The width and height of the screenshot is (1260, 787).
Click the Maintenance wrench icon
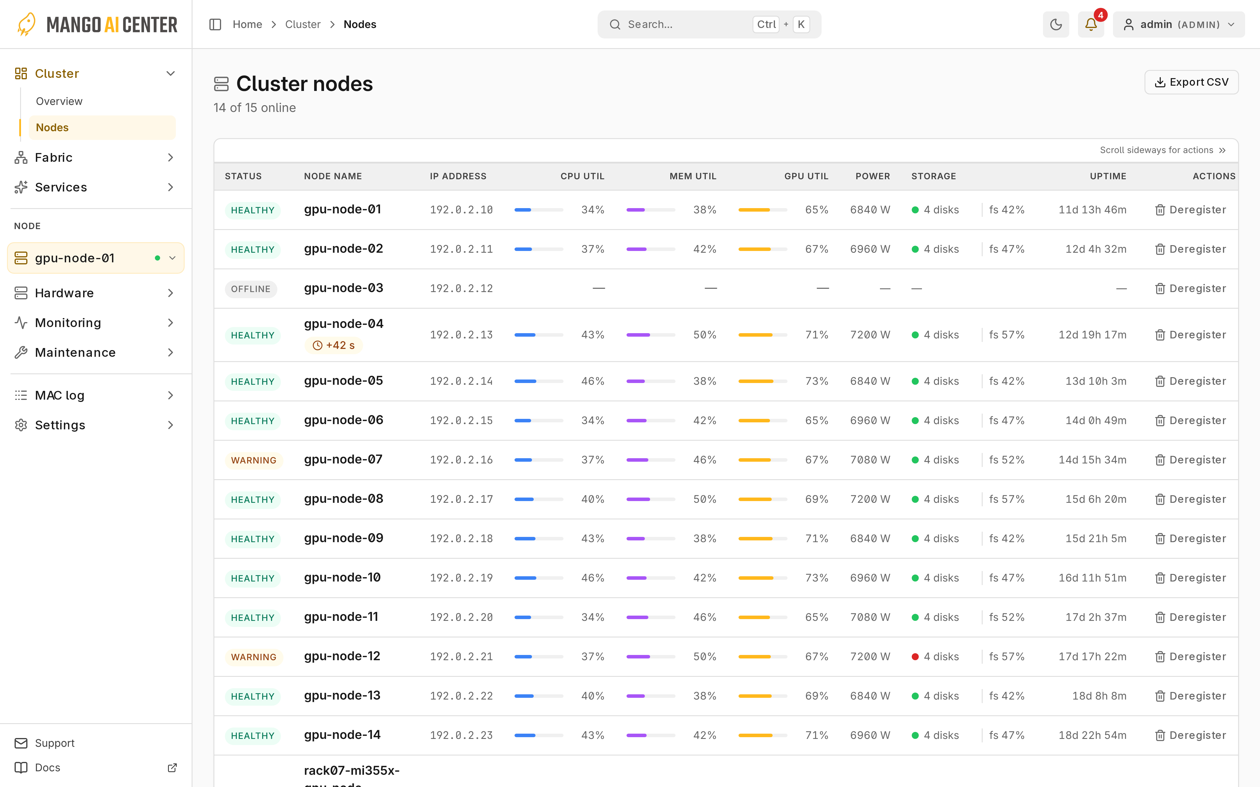tap(21, 352)
